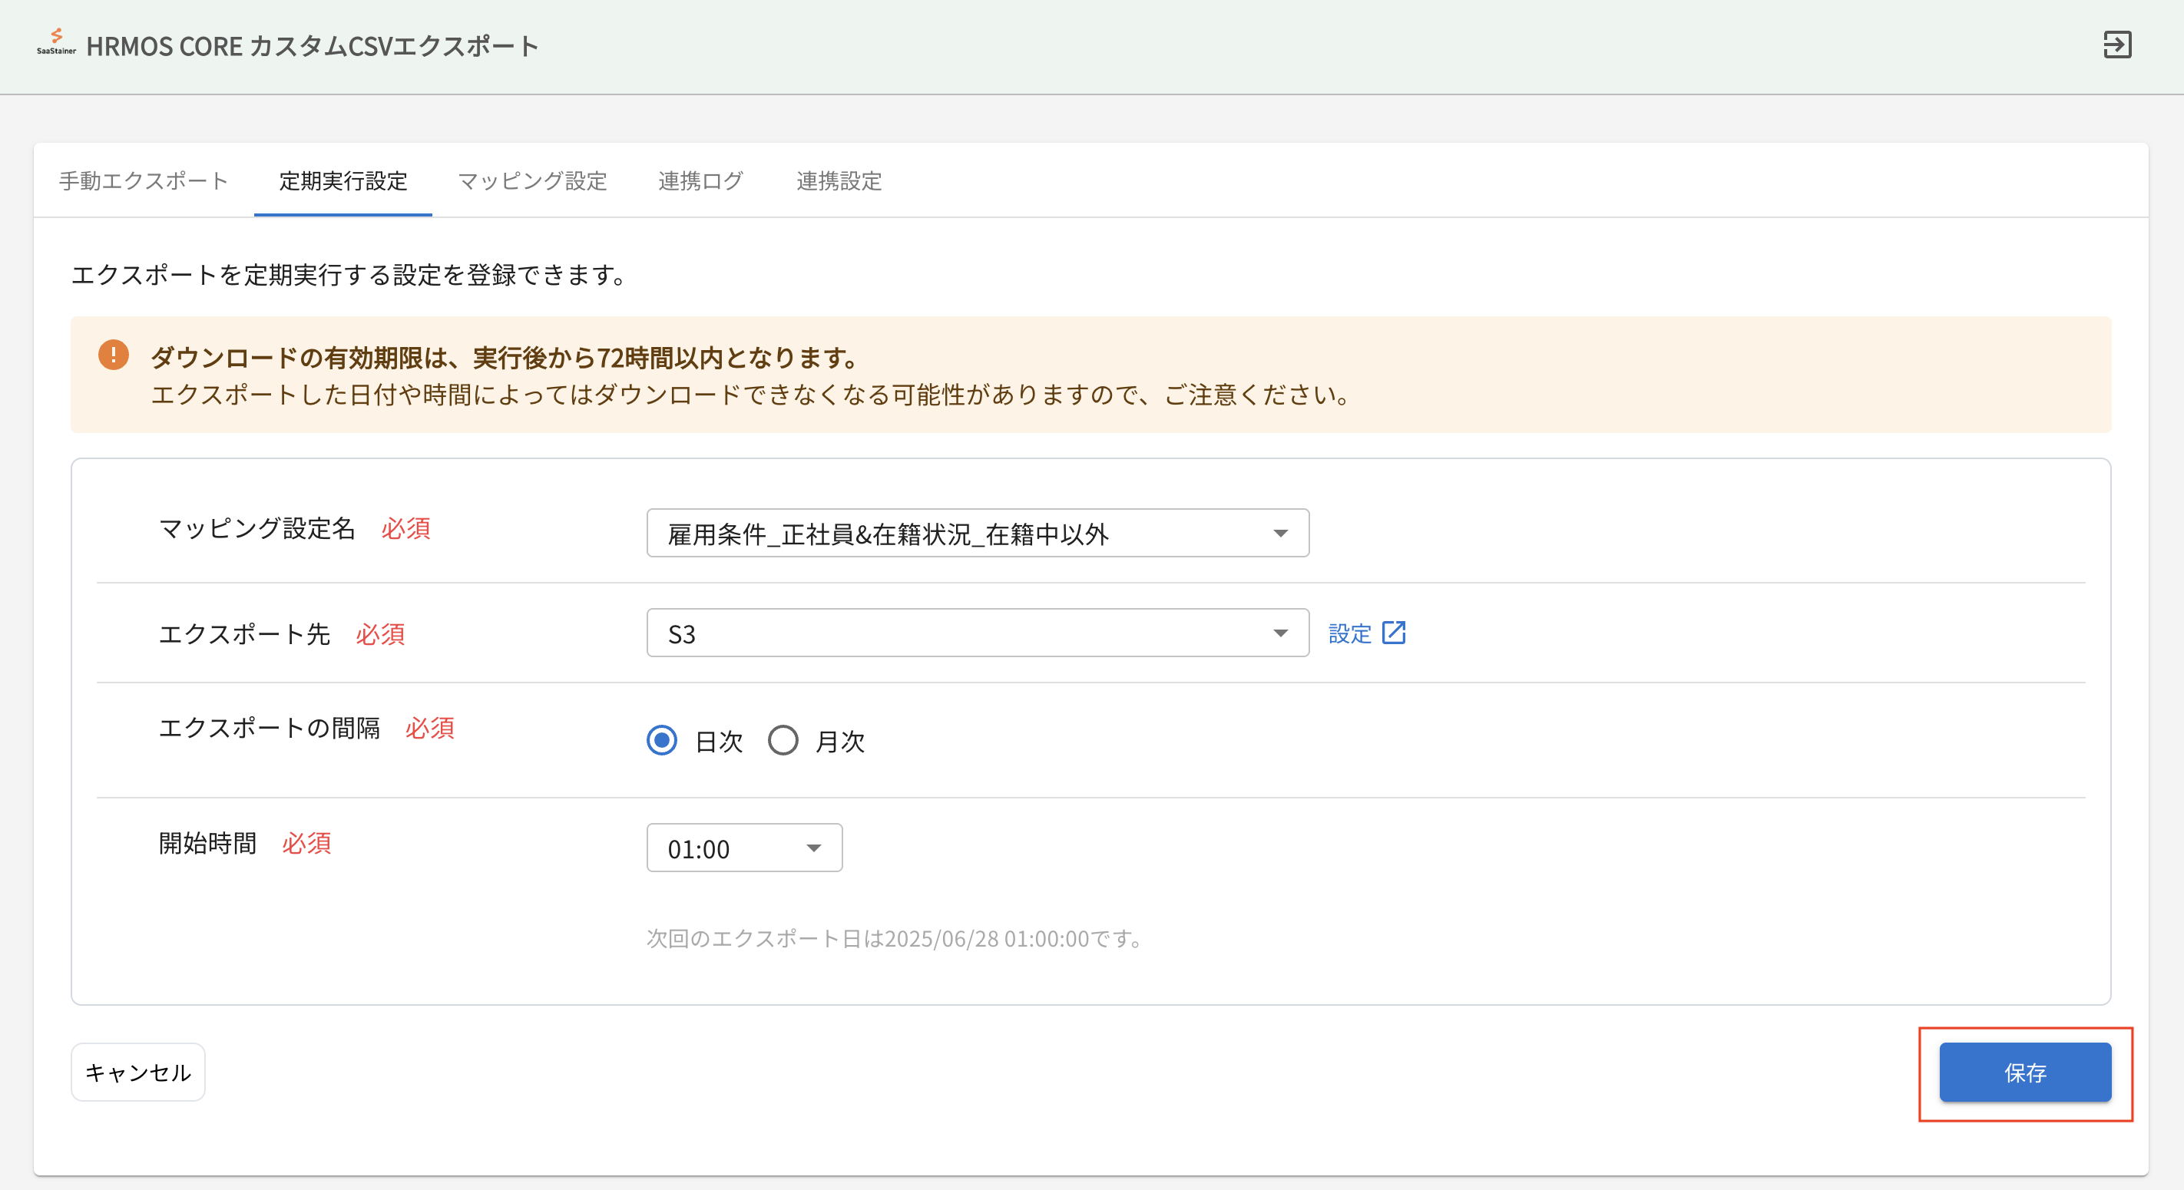
Task: Open the 連携設定 tab
Action: pyautogui.click(x=839, y=180)
